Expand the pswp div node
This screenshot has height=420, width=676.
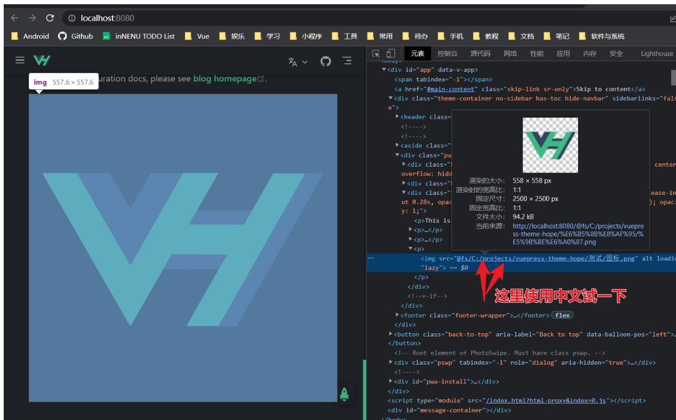[391, 363]
